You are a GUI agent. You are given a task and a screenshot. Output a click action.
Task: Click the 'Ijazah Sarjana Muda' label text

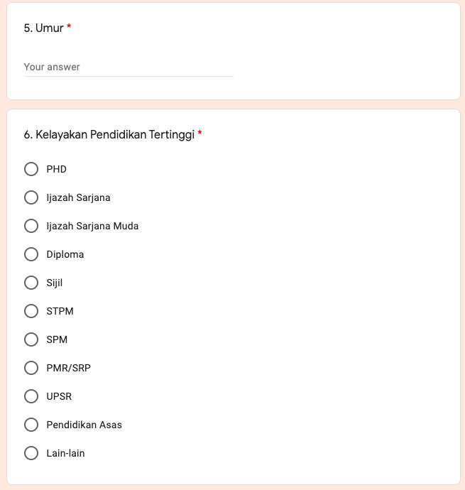coord(92,226)
